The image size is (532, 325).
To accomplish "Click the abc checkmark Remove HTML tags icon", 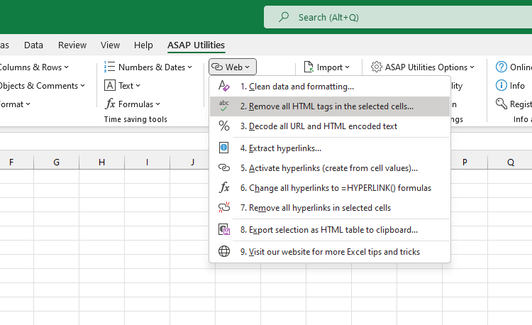I will [x=224, y=106].
